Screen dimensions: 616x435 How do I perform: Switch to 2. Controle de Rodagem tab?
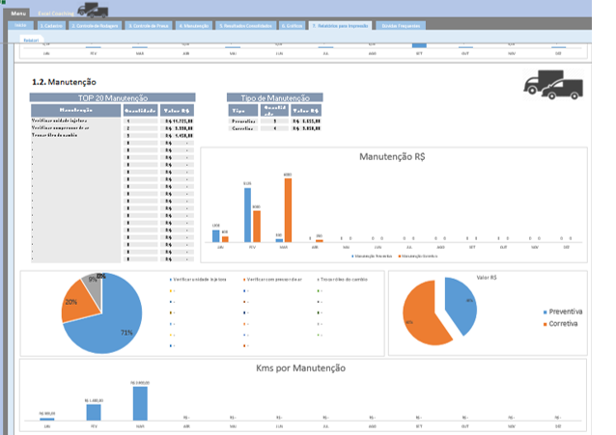point(95,26)
